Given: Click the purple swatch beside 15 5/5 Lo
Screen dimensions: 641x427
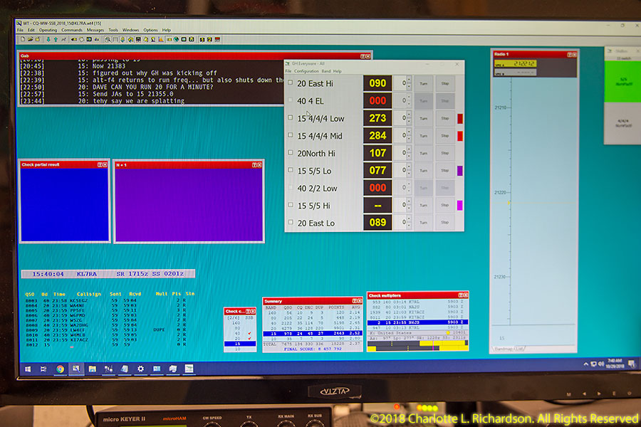Looking at the screenshot, I should [x=459, y=171].
